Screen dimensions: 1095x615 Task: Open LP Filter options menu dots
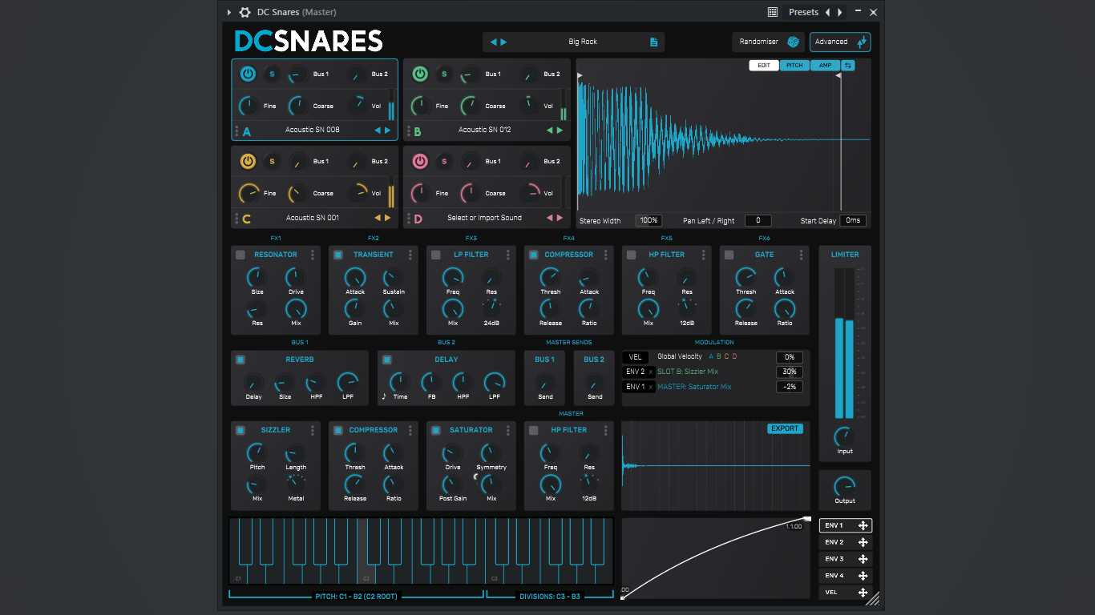pos(508,255)
